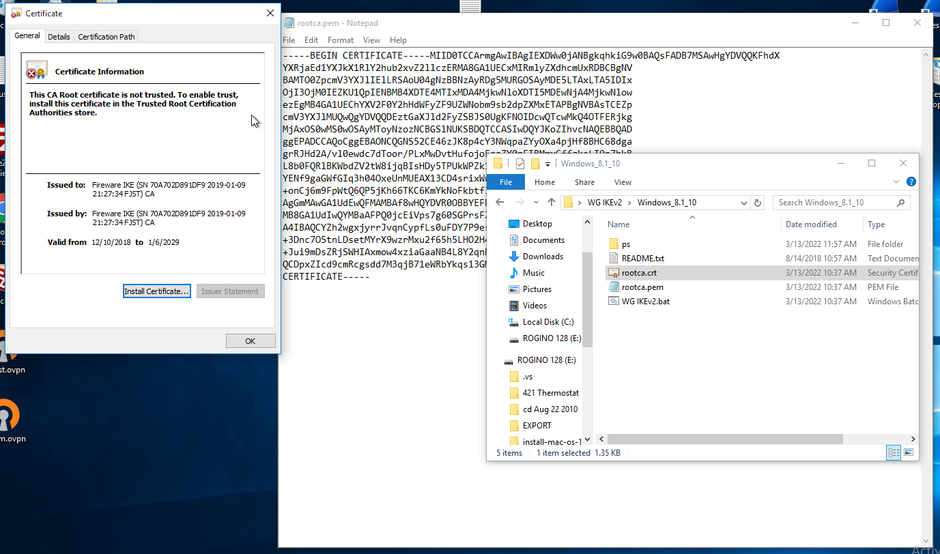Click the Properties icon on the quick access toolbar

point(520,163)
